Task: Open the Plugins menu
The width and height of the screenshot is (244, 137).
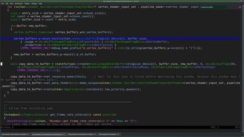Action: (27, 3)
